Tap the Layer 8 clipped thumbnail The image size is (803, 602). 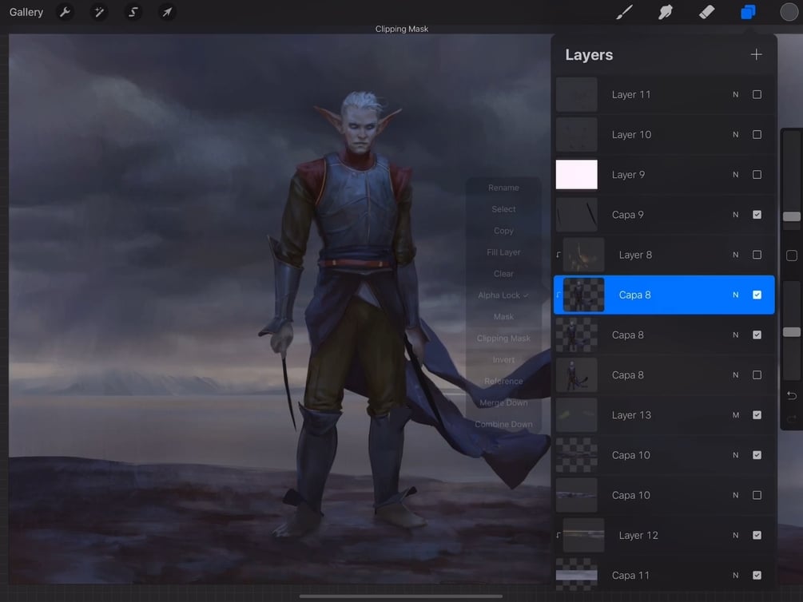584,255
